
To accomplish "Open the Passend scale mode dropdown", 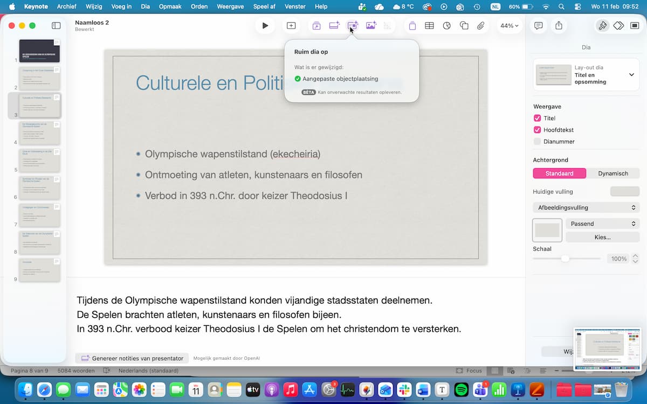I will click(602, 224).
